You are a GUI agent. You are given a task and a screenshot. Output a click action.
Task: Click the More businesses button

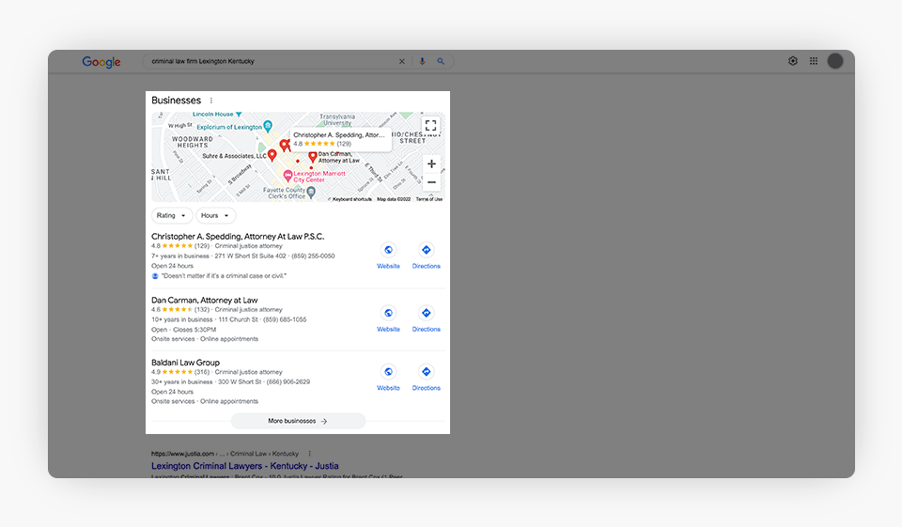(x=298, y=421)
